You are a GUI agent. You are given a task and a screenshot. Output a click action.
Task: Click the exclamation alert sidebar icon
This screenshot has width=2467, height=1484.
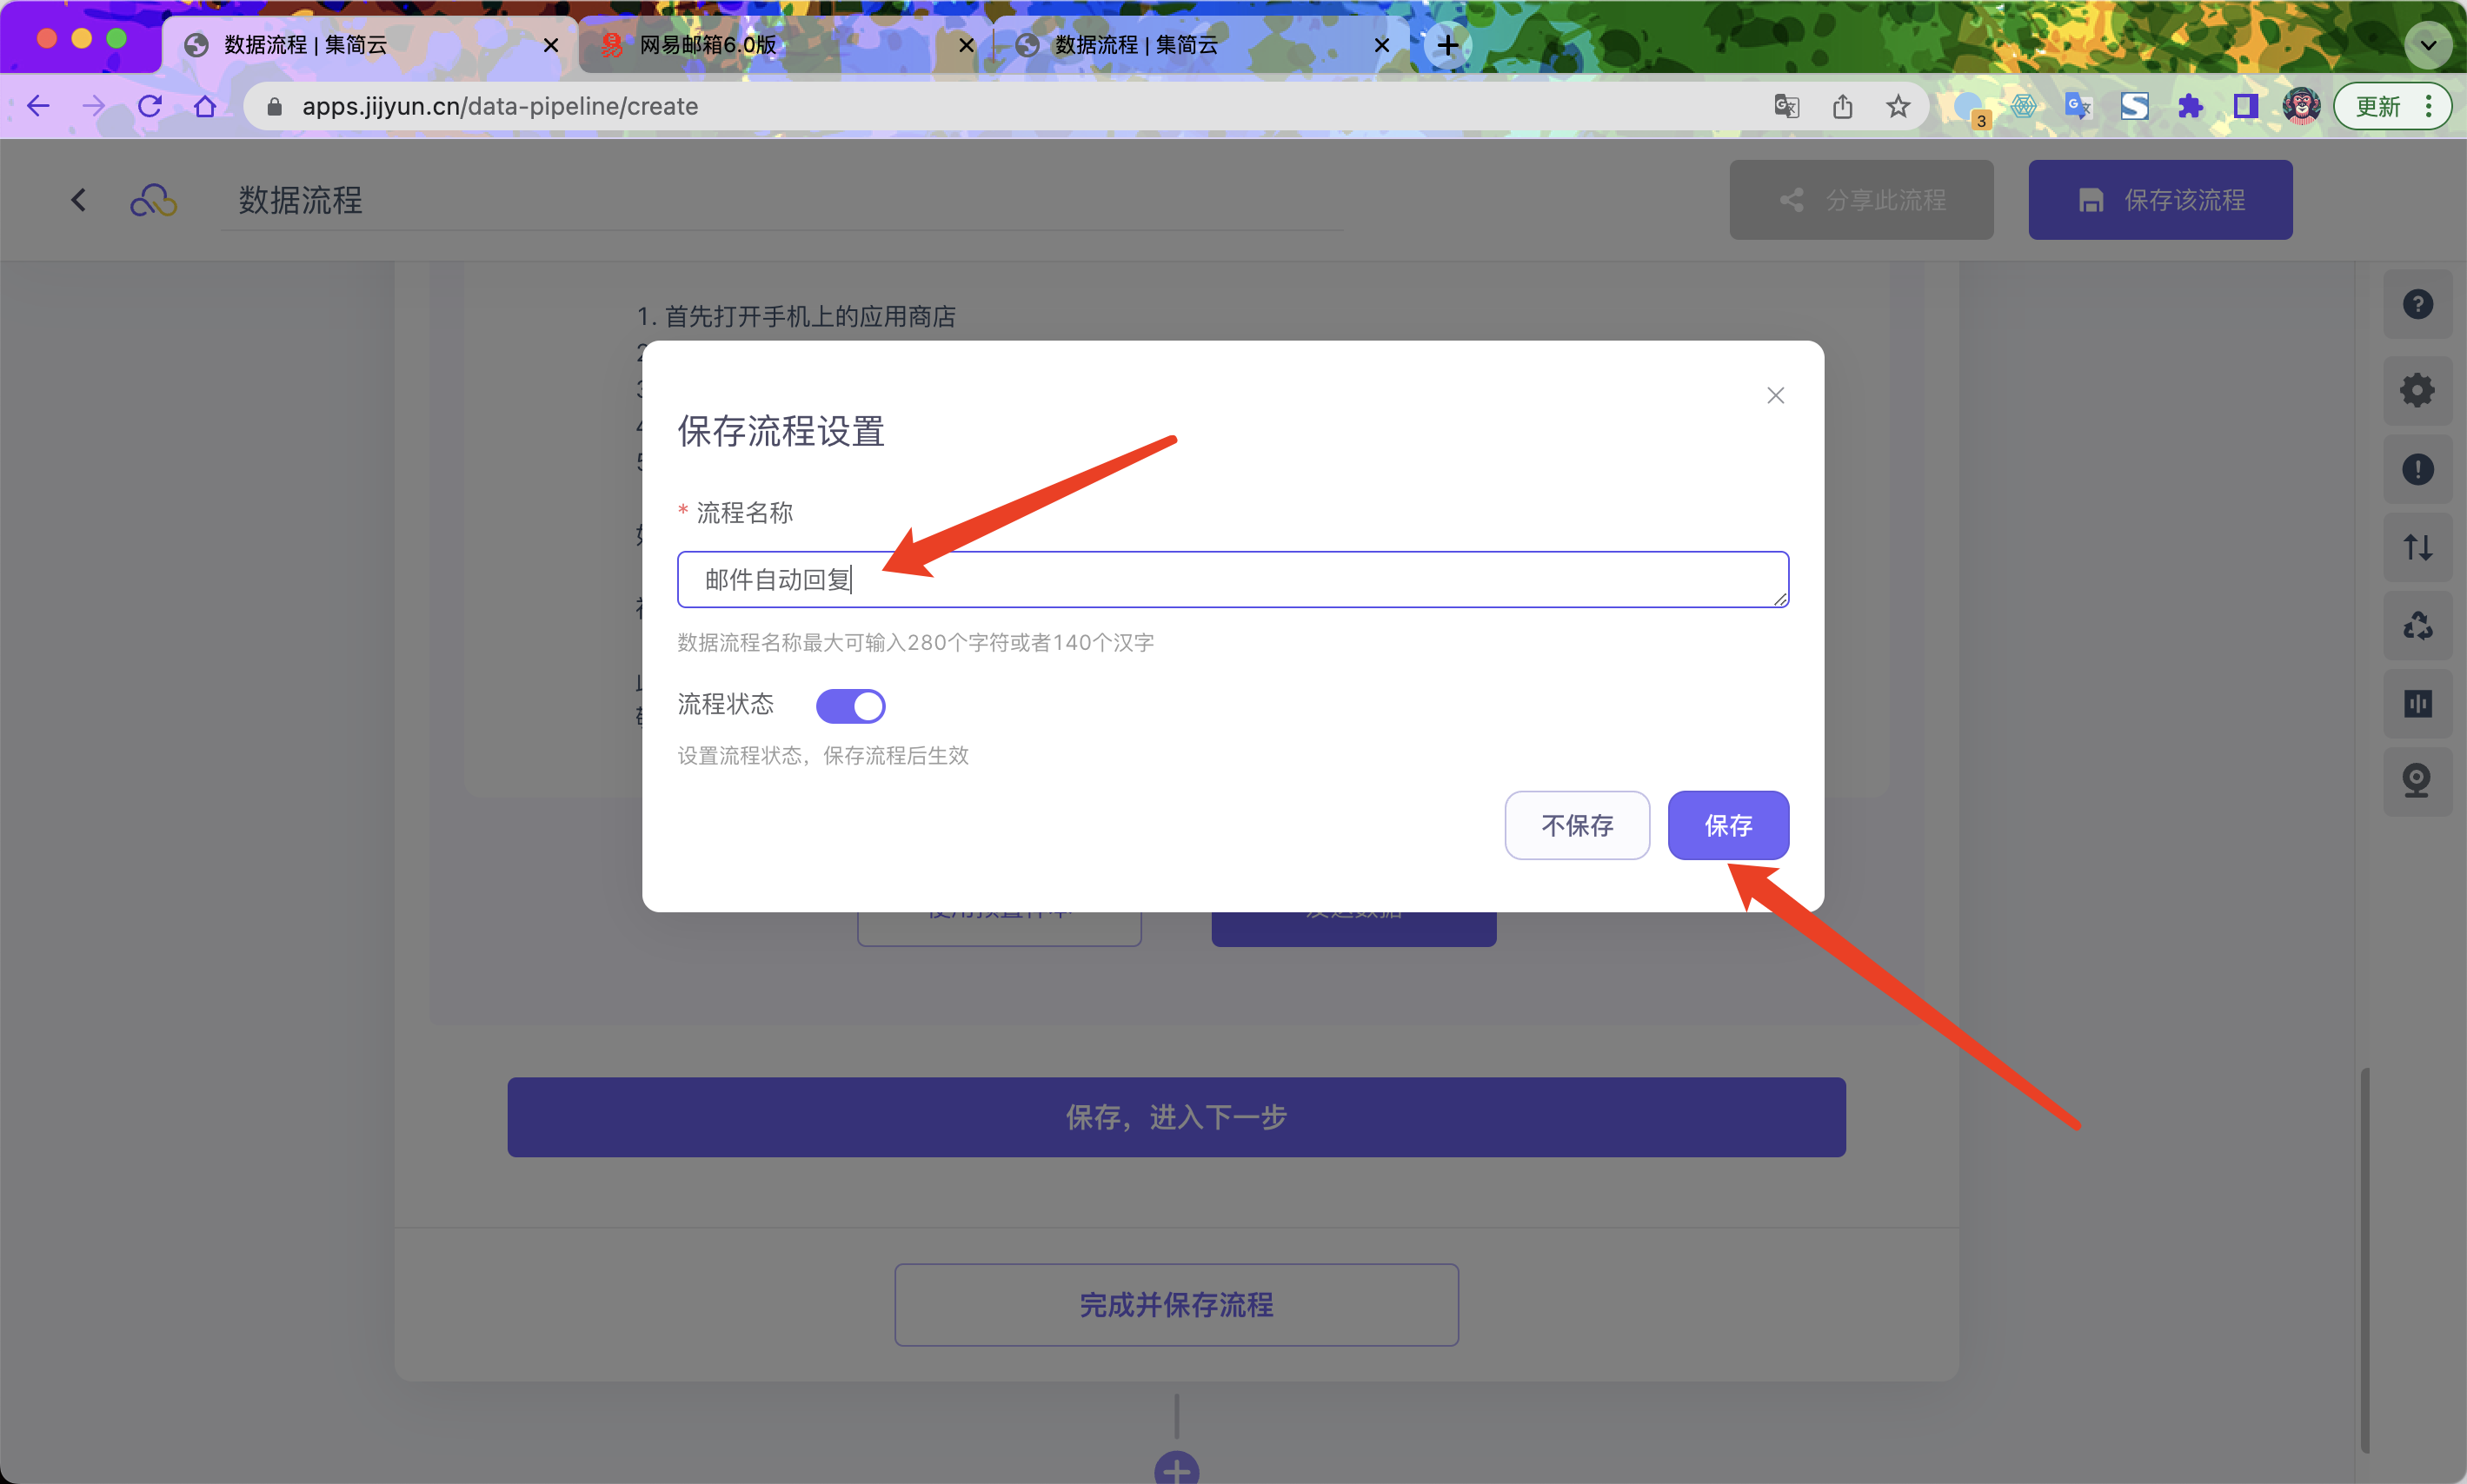click(2417, 469)
